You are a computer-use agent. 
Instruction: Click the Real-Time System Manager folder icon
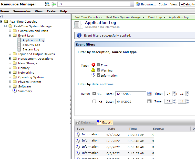point(11,26)
